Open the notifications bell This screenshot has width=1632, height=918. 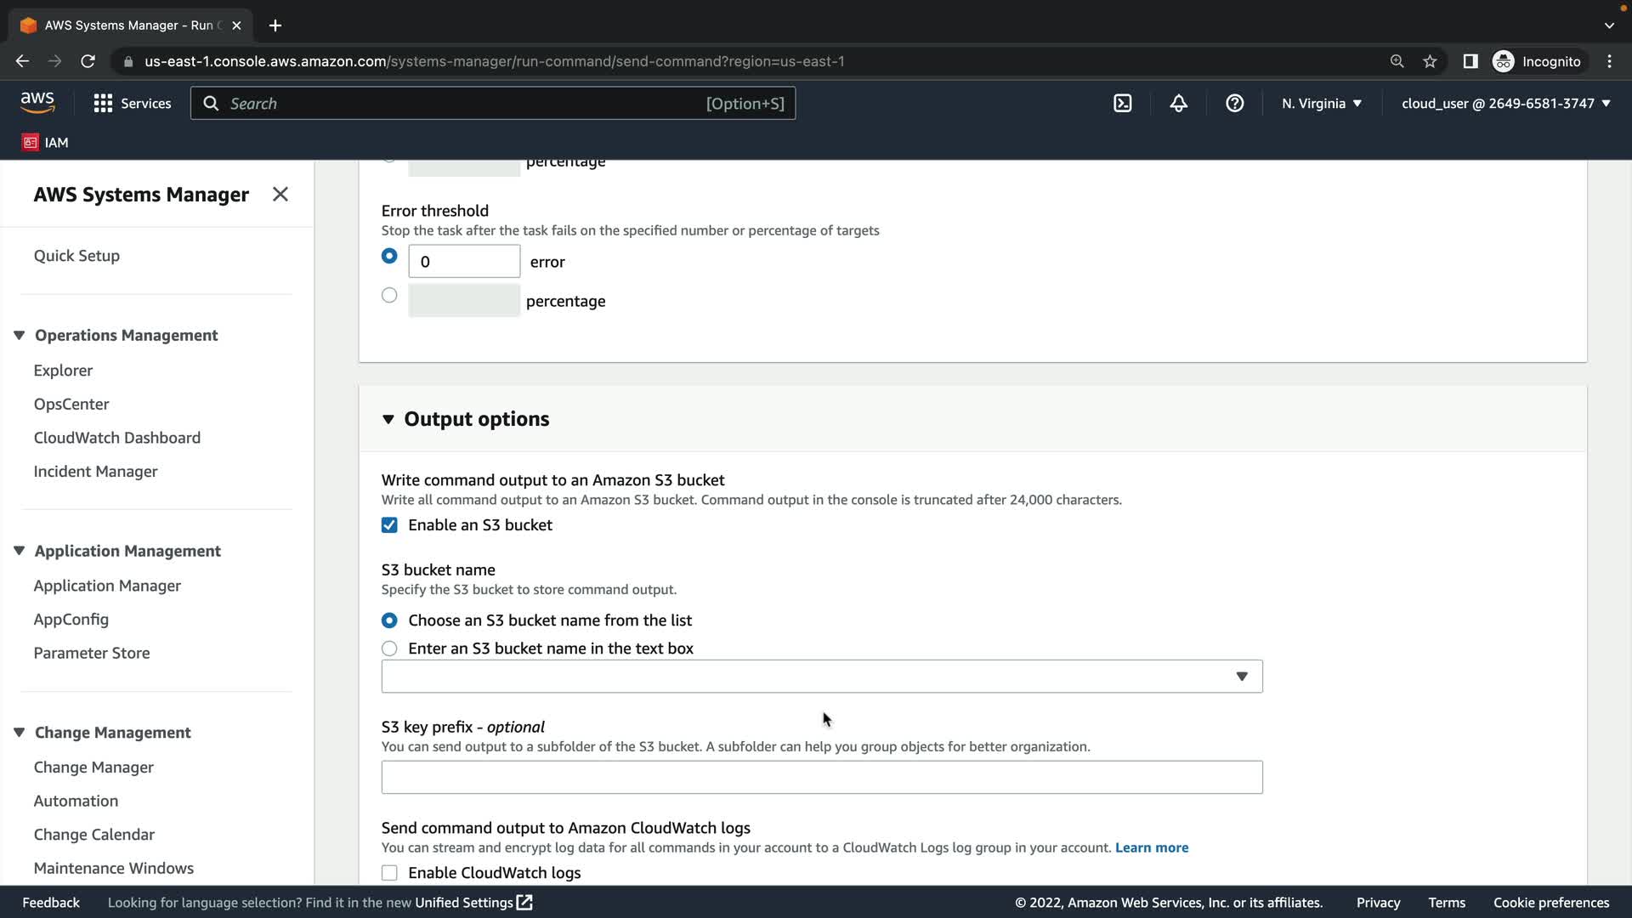1178,104
